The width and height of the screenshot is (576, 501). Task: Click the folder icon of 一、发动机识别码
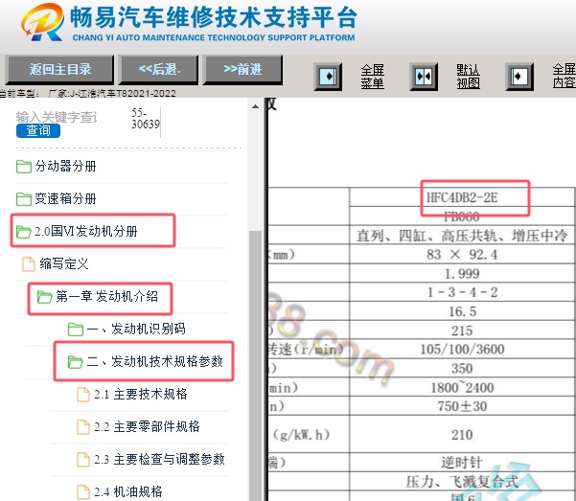point(76,330)
